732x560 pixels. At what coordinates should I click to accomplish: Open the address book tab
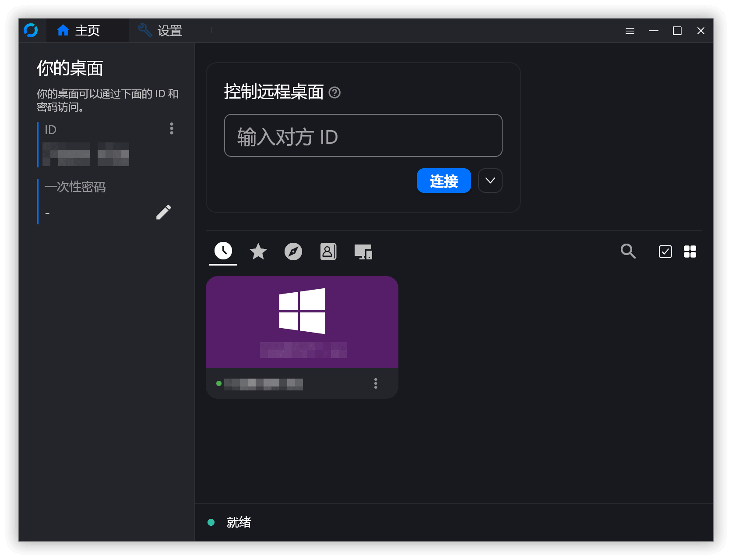(x=328, y=252)
